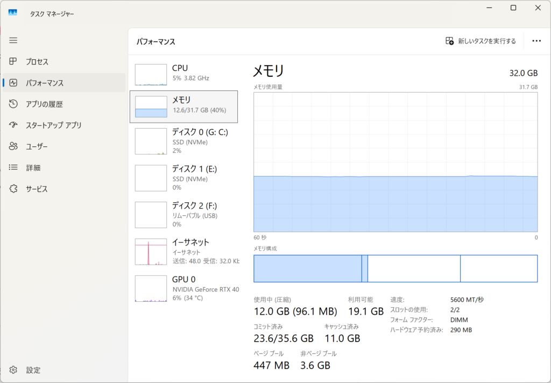This screenshot has height=383, width=551.
Task: Select the GPU 0 graph thumbnail
Action: (x=151, y=288)
